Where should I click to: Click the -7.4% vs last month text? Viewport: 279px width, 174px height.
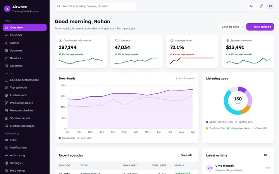182,55
